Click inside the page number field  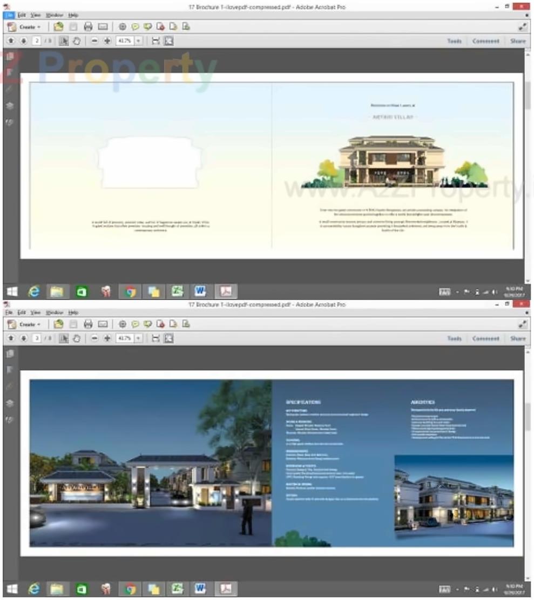tap(36, 41)
